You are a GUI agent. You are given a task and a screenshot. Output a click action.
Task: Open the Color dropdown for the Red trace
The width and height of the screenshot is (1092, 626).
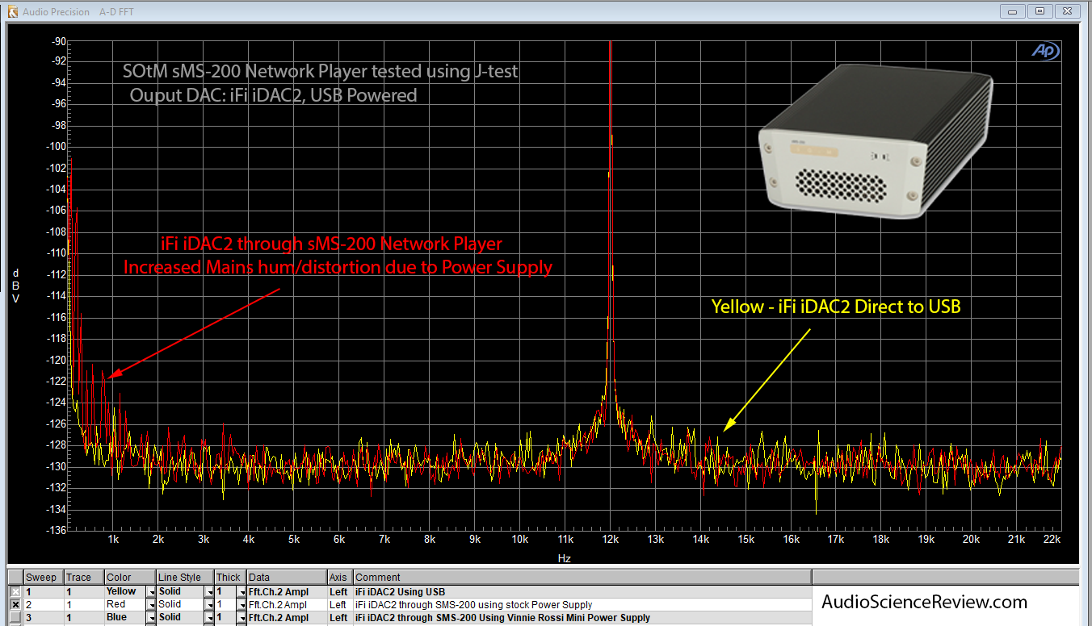(x=150, y=605)
